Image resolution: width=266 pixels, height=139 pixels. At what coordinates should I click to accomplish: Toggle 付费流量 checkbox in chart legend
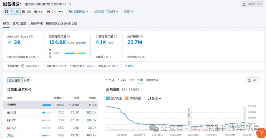coord(127,98)
